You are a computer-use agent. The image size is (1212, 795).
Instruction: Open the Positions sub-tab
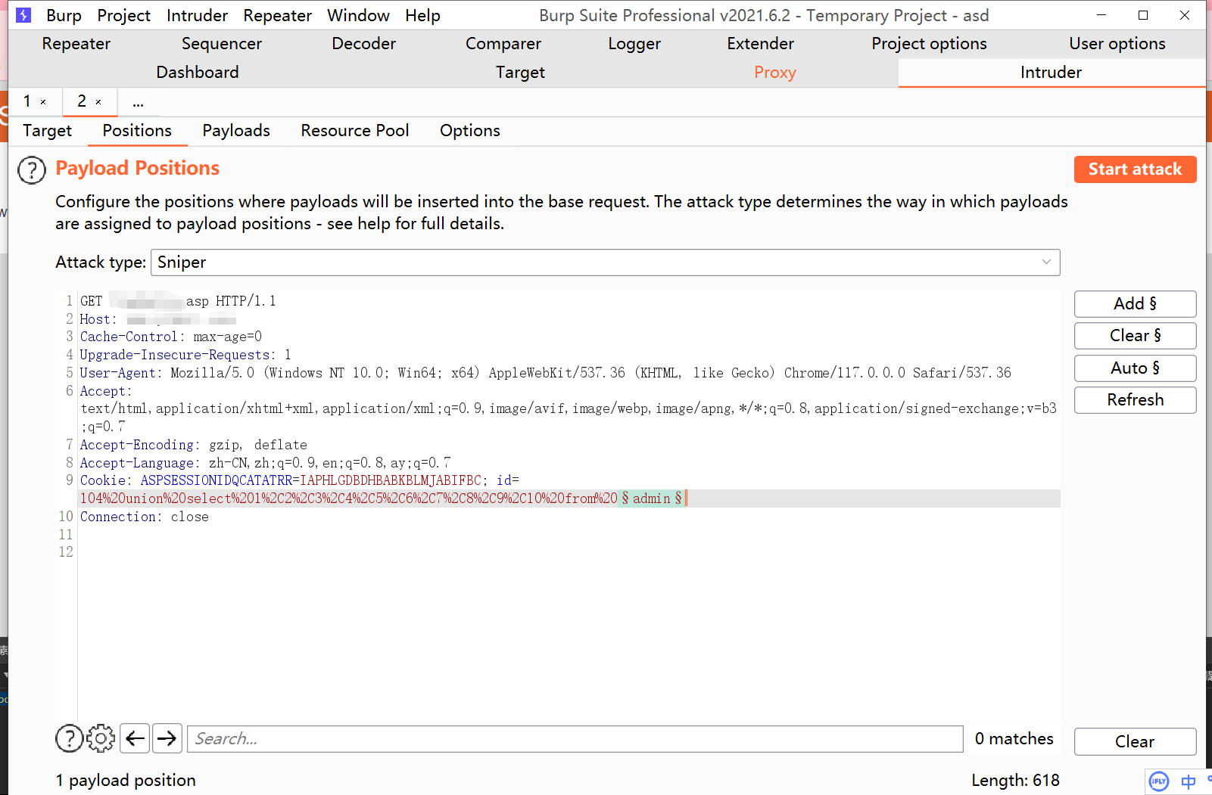tap(137, 131)
